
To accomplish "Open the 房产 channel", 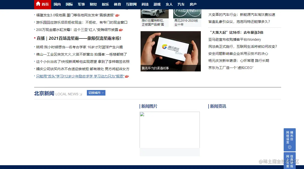I will coord(193,4).
